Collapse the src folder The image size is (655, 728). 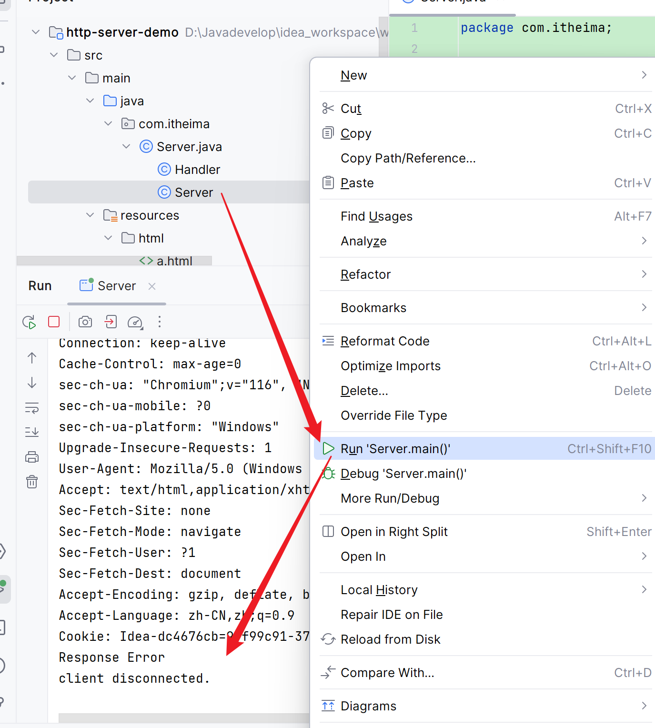[x=54, y=55]
